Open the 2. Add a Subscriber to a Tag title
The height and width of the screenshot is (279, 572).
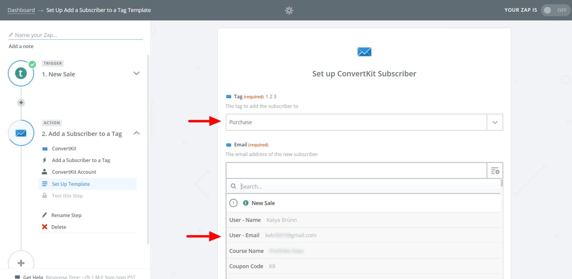pos(82,134)
